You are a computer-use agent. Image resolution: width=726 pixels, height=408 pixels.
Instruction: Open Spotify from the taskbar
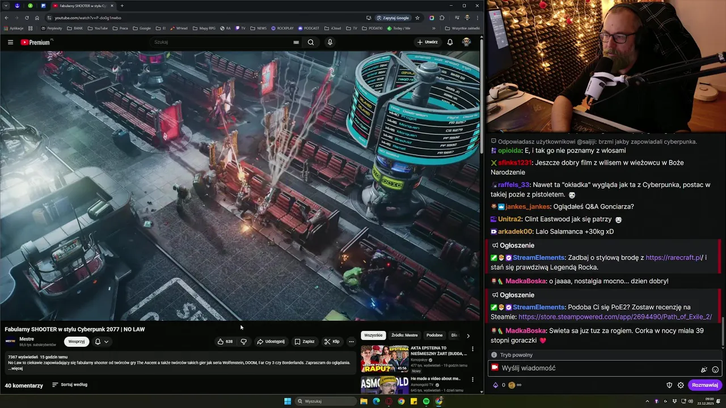[x=426, y=401]
